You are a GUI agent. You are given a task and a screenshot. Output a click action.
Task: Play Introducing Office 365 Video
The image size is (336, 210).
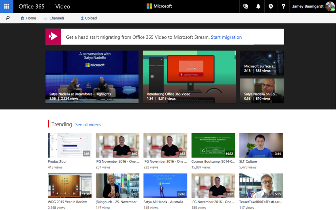coord(189,77)
